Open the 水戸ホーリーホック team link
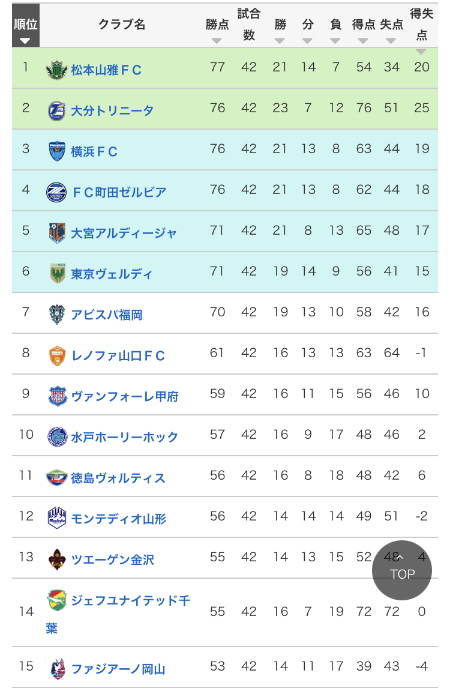The height and width of the screenshot is (691, 450). (x=125, y=437)
